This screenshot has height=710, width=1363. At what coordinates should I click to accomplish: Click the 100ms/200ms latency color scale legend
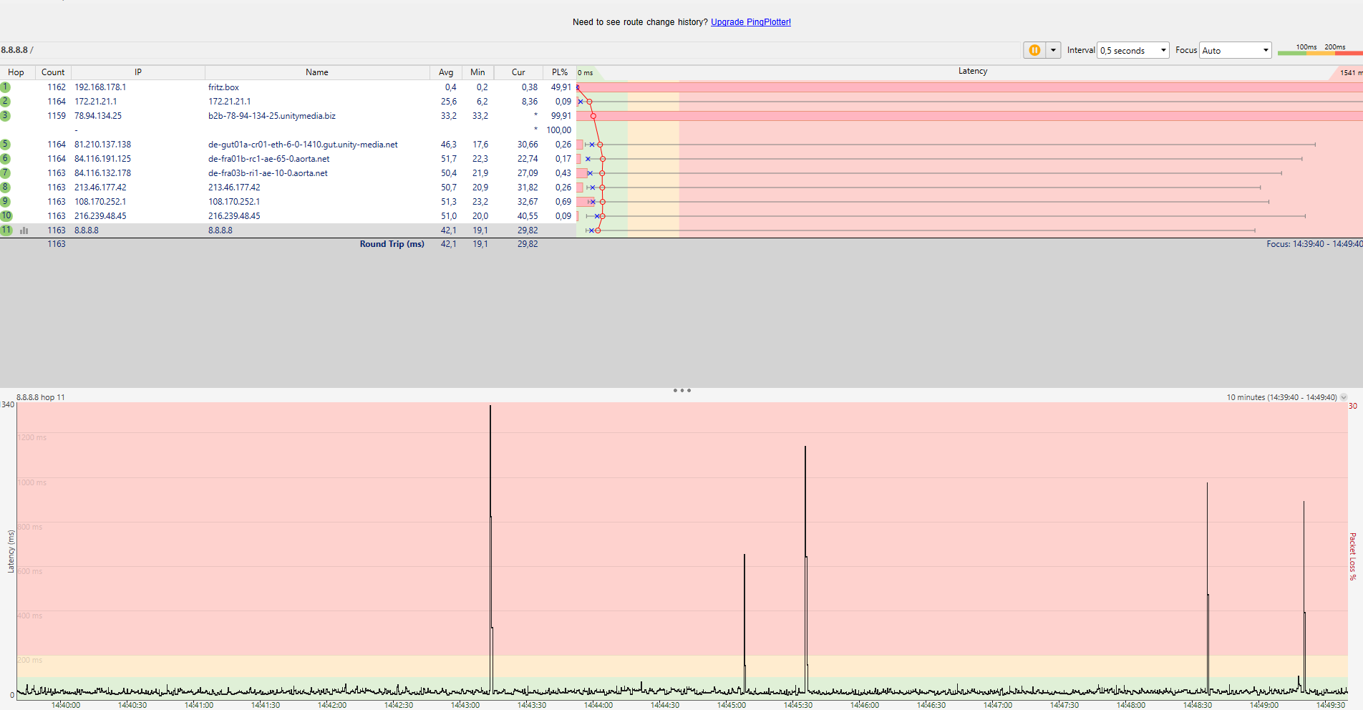click(1320, 49)
